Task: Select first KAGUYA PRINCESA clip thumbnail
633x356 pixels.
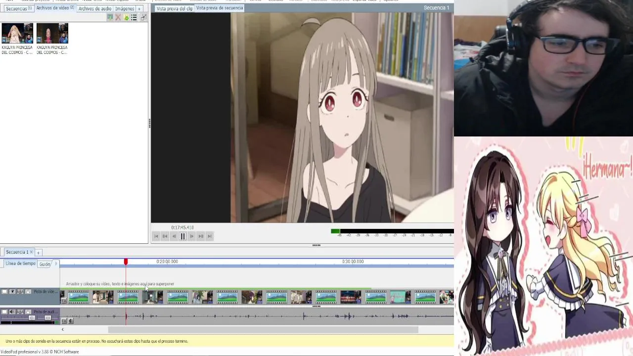Action: click(17, 33)
